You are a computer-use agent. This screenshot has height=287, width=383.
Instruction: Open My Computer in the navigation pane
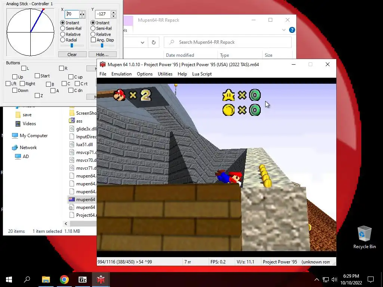pyautogui.click(x=30, y=135)
